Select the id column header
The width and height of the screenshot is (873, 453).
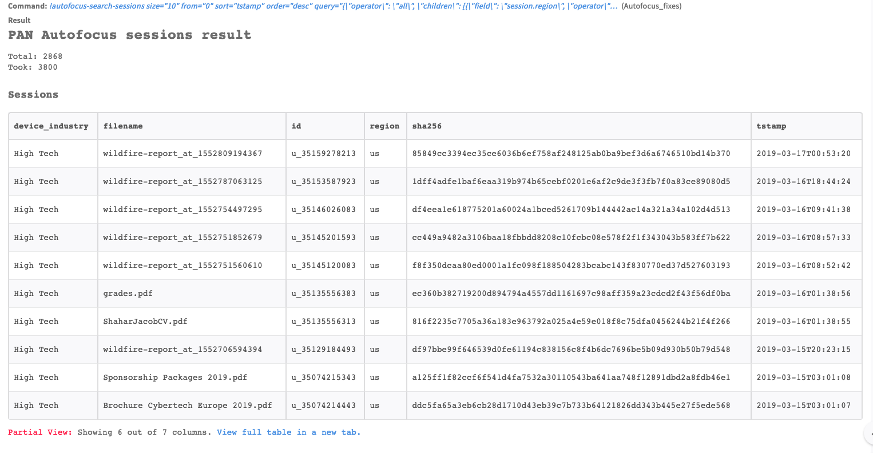click(x=296, y=126)
